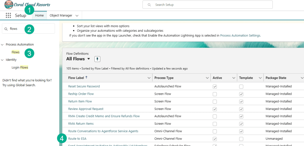Toggle Active checkbox for Reset Secure Password
304x146 pixels.
pos(215,86)
